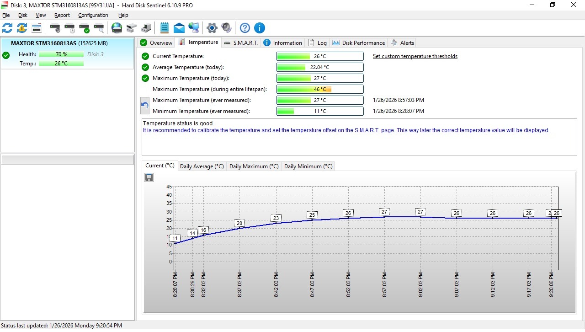This screenshot has height=332, width=585.
Task: Click the blue Refresh arrows toolbar icon
Action: (7, 28)
